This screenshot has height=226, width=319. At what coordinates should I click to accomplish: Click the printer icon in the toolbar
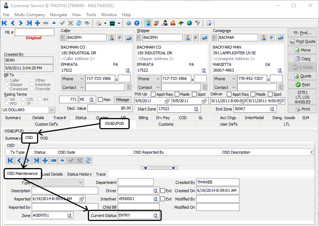tap(98, 23)
